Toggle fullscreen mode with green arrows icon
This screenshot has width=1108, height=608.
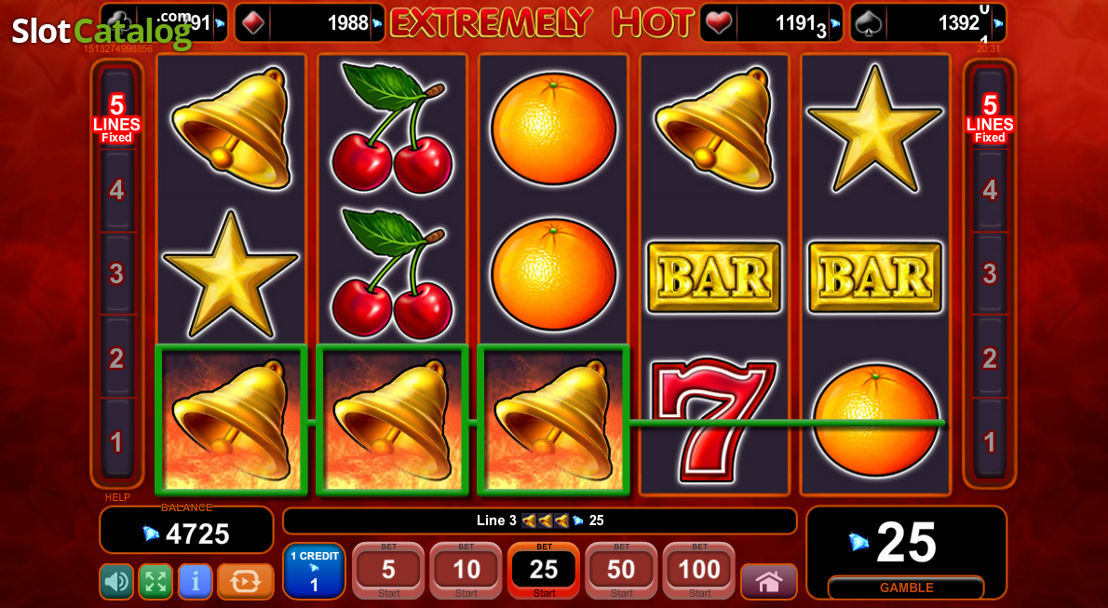pos(155,581)
